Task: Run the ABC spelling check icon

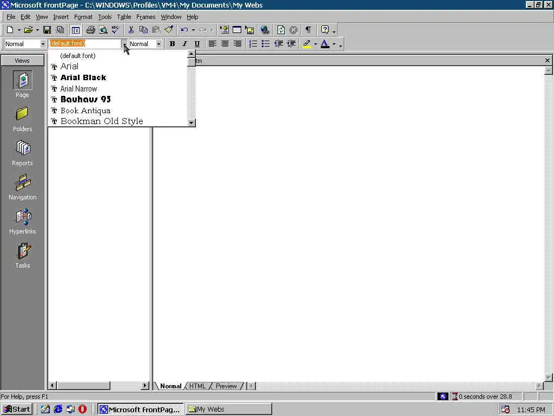Action: 116,30
